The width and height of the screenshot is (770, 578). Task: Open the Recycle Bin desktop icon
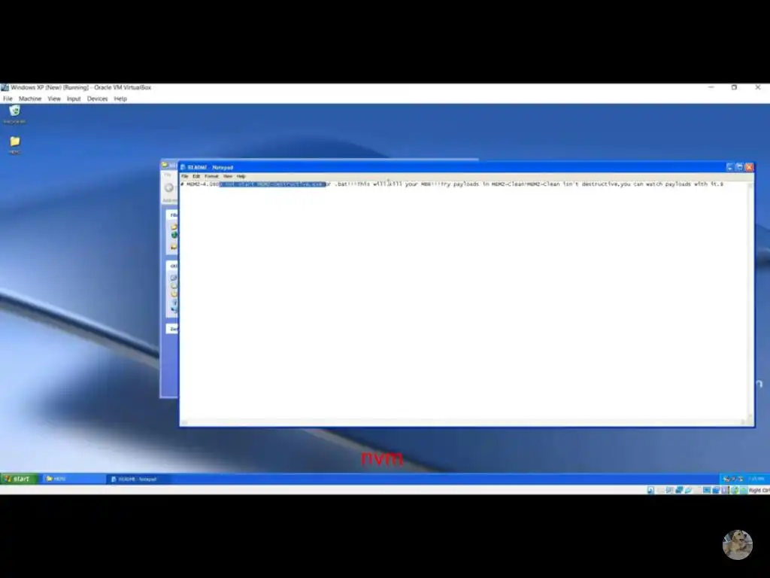(x=15, y=114)
